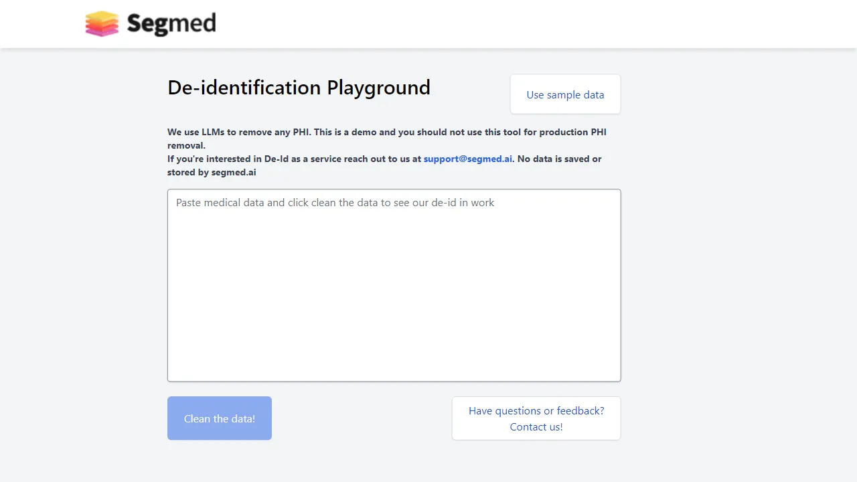The height and width of the screenshot is (482, 857).
Task: Click the Segmed brand name text
Action: 171,24
